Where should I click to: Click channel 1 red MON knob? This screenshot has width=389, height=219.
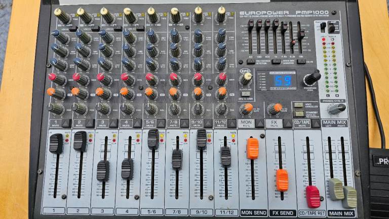[57, 79]
